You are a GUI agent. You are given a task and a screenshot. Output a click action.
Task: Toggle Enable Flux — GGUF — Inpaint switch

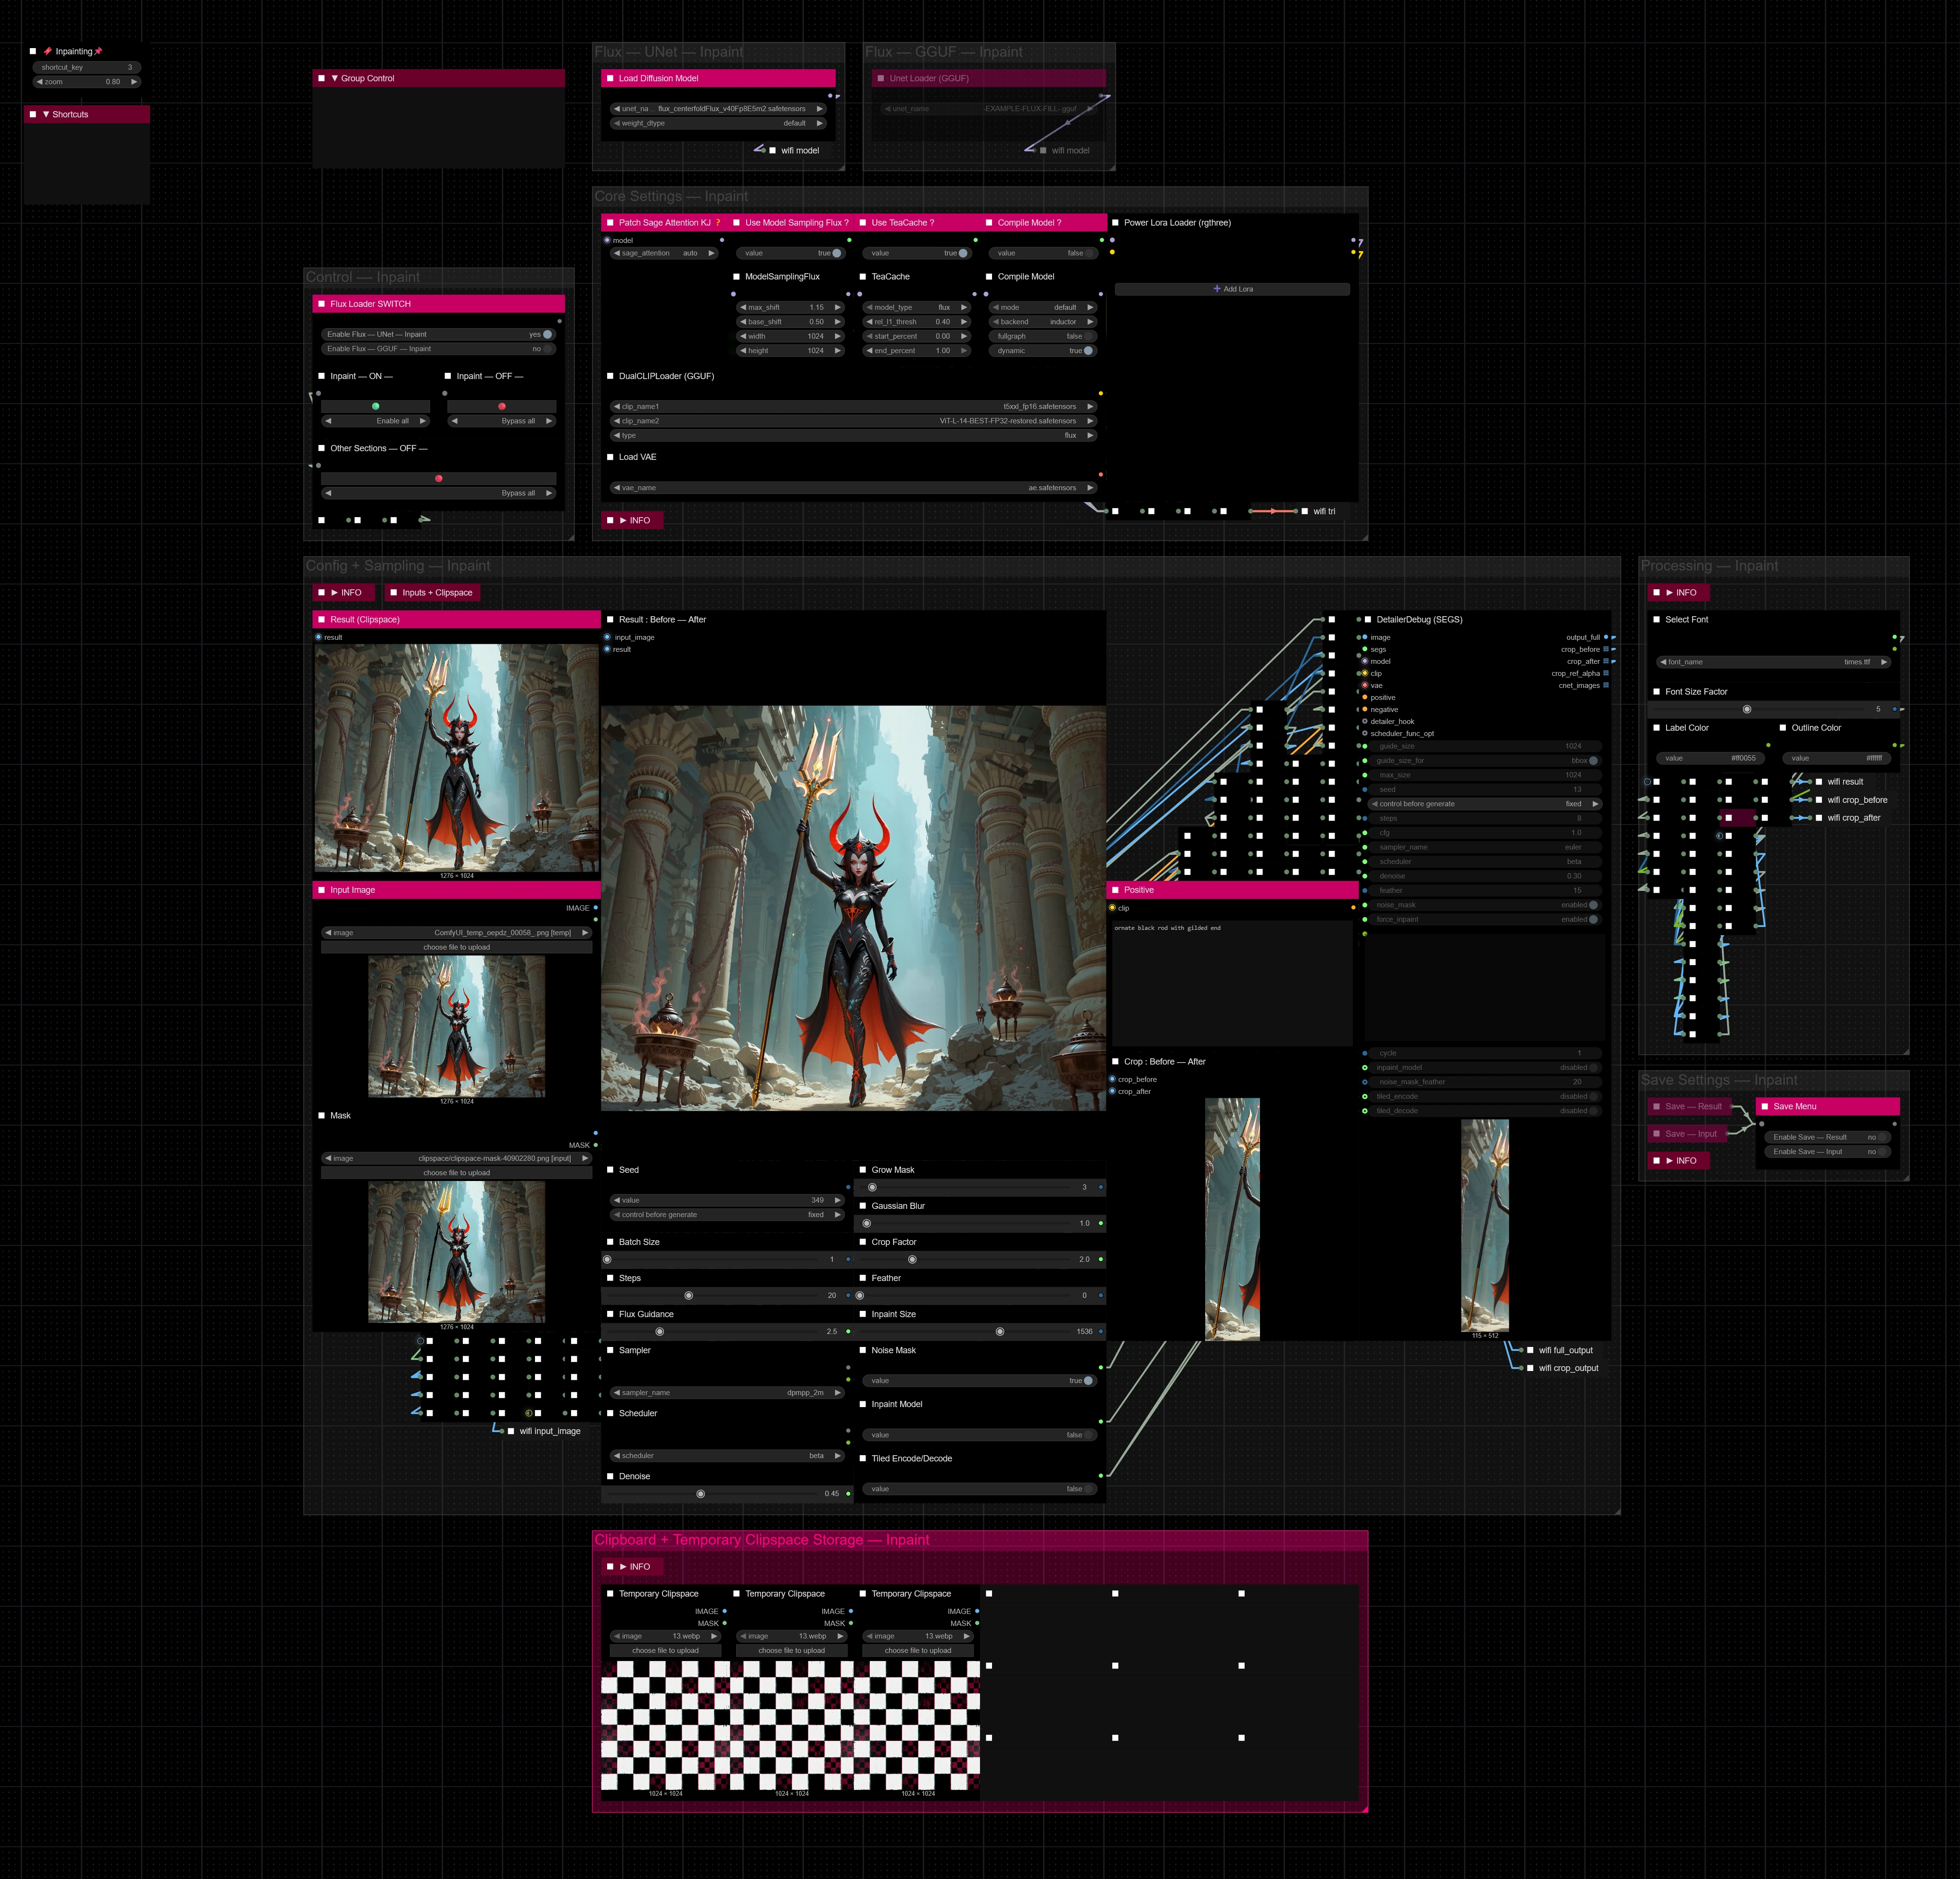pyautogui.click(x=547, y=349)
